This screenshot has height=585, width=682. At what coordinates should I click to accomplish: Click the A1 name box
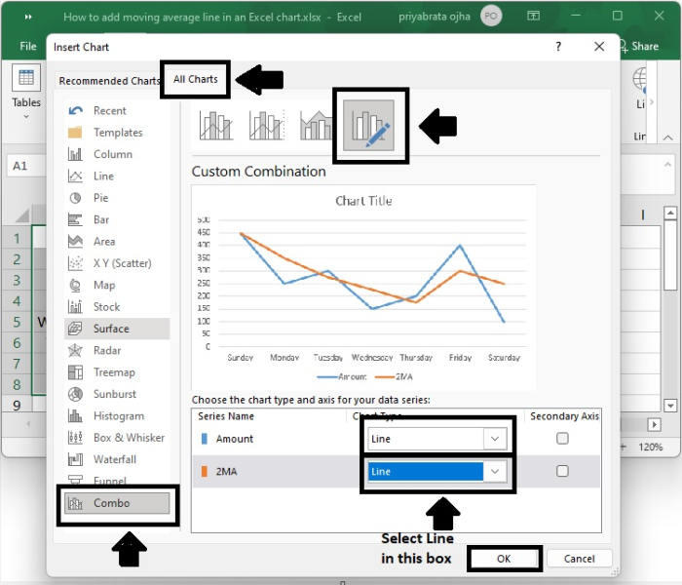[25, 166]
